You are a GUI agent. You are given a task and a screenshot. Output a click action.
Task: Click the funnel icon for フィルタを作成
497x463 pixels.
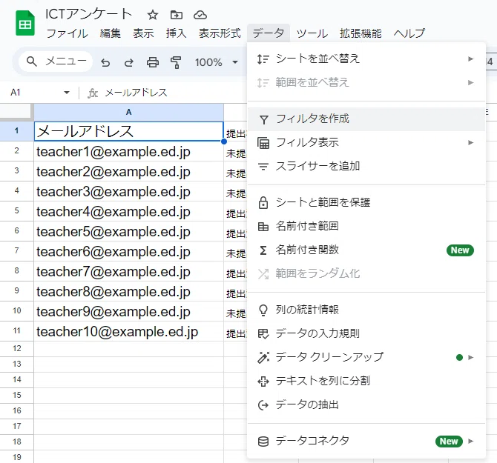pyautogui.click(x=264, y=119)
